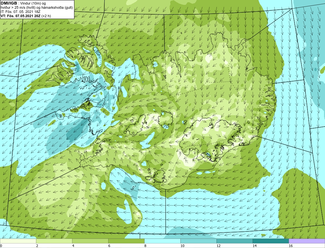This screenshot has width=325, height=248.
Task: Click the 12–14 m/s teal legend swatch
Action: point(234,241)
